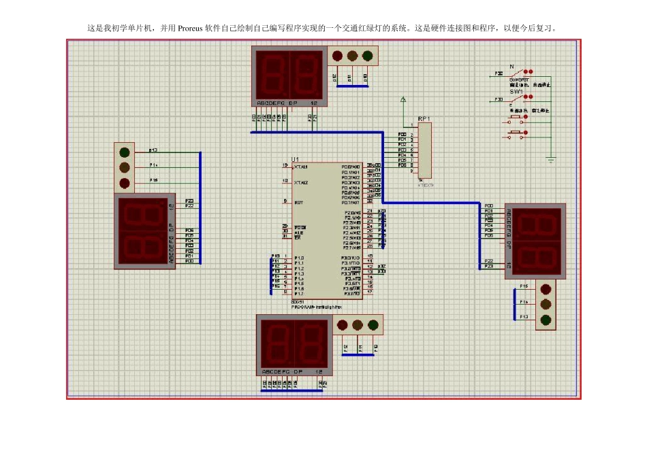Viewport: 647px width, 457px height.
Task: Click the ground symbol below the switches
Action: click(551, 160)
